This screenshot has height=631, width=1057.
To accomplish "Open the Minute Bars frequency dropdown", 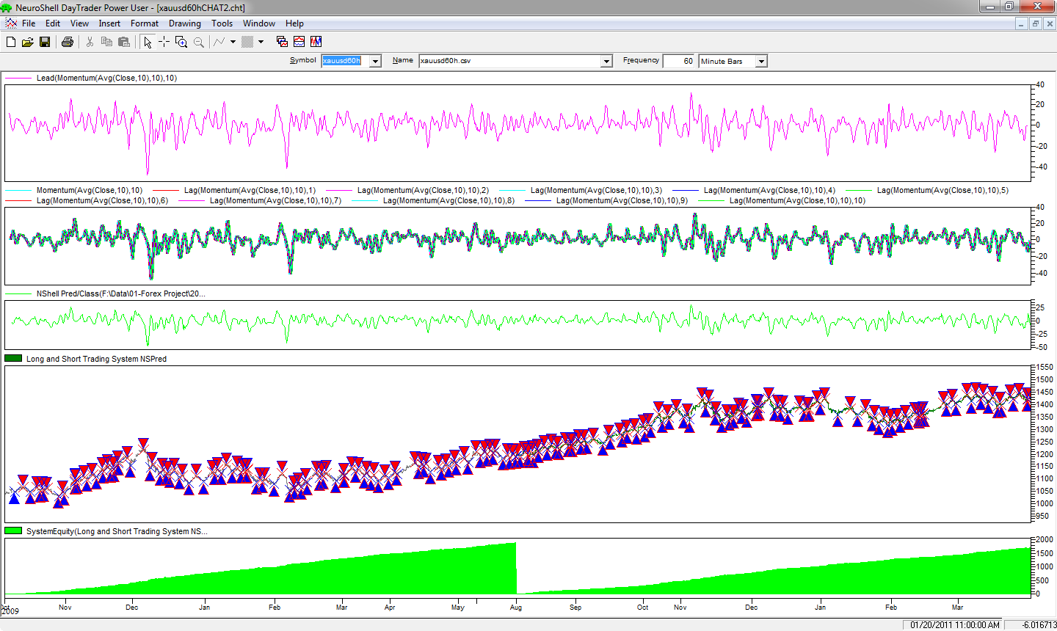I will tap(761, 62).
